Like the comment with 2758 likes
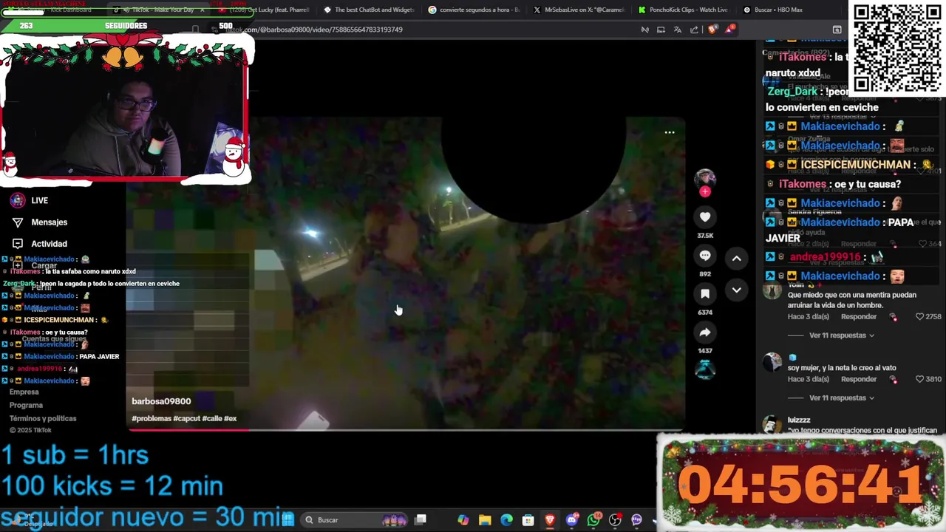Screen dimensions: 946x532 [919, 316]
